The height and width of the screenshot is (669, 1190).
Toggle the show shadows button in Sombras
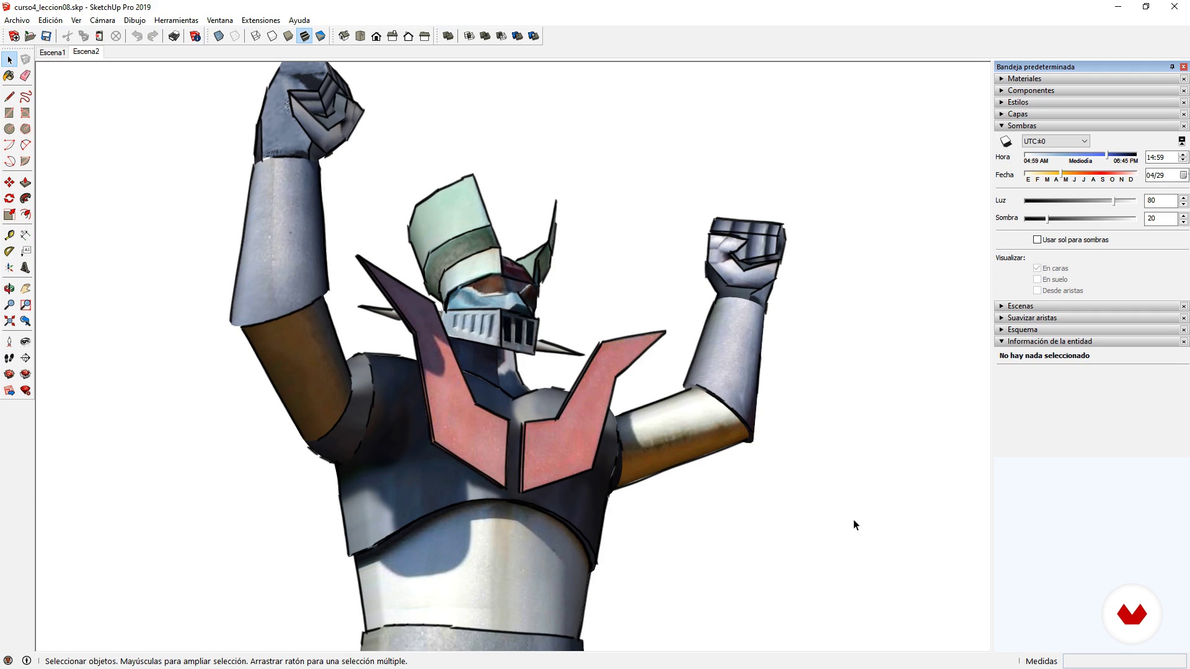1006,141
